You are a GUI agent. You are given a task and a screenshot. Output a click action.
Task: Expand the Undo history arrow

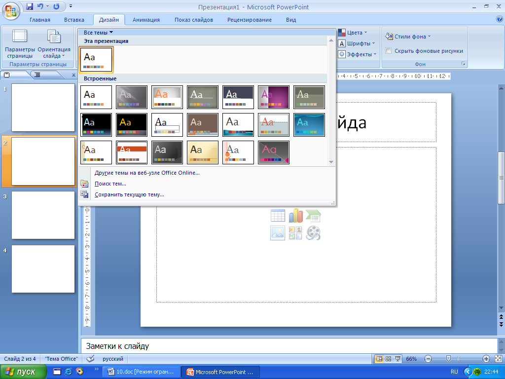tap(48, 6)
